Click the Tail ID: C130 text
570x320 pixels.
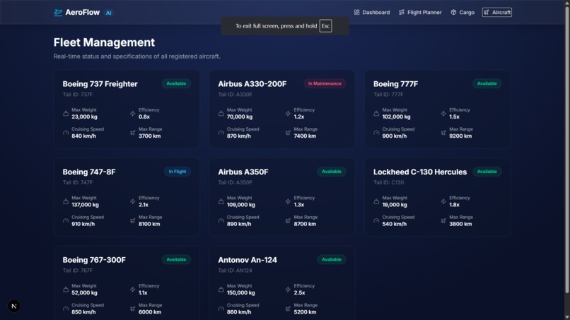388,182
